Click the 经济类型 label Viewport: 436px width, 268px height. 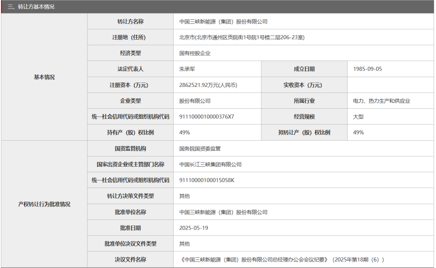click(130, 53)
